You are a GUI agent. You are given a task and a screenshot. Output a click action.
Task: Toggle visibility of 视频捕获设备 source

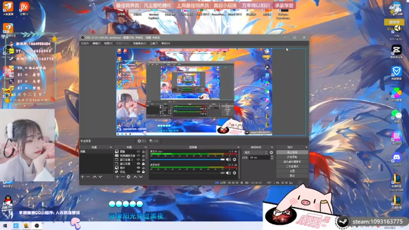click(138, 155)
